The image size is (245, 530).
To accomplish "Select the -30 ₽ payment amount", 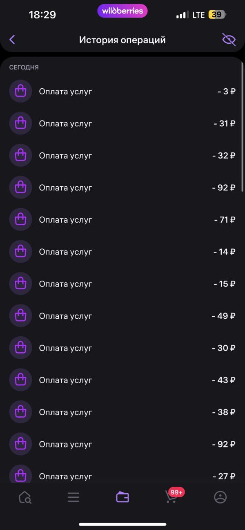I will (224, 348).
